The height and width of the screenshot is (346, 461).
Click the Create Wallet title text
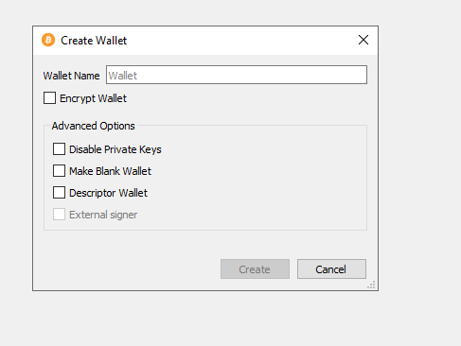pos(94,41)
